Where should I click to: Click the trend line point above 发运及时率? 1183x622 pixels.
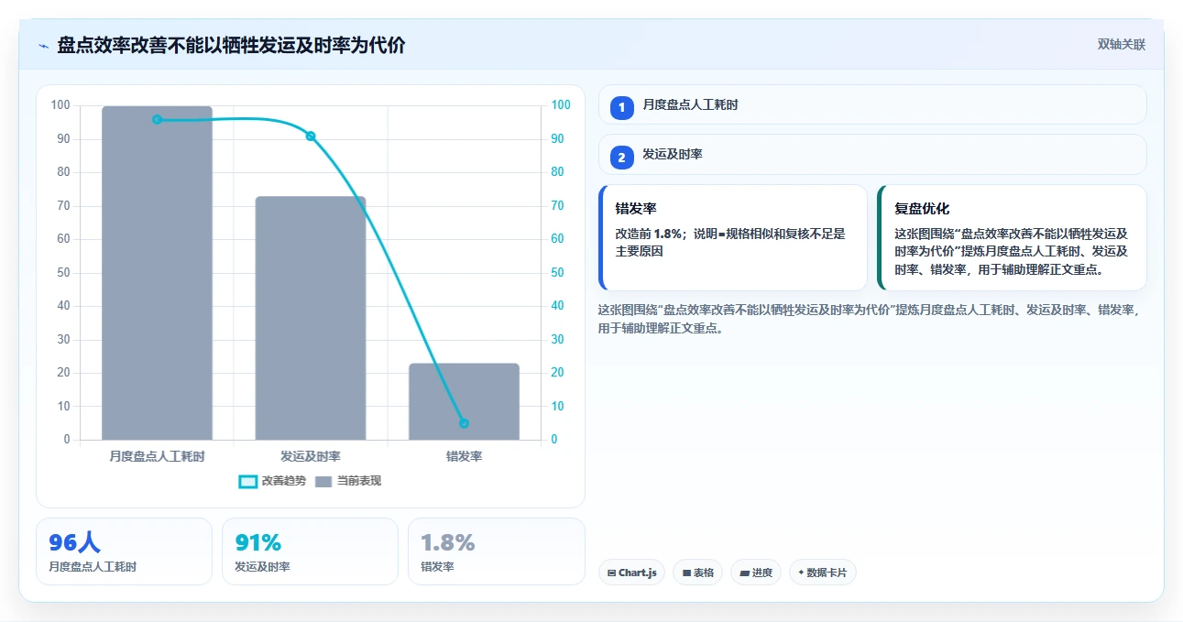(x=311, y=136)
